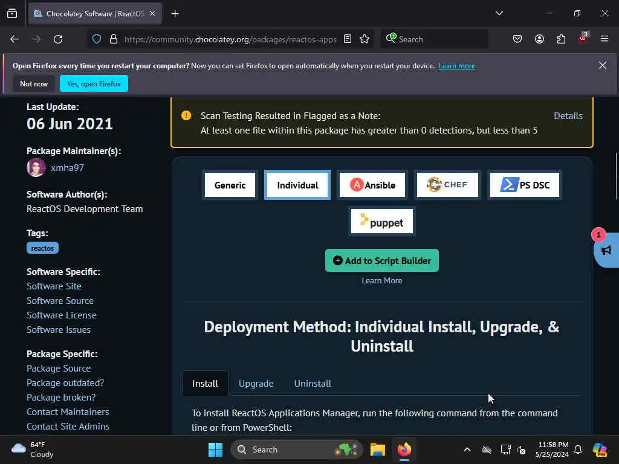This screenshot has height=464, width=619.
Task: Select Individual deployment method
Action: pyautogui.click(x=297, y=185)
